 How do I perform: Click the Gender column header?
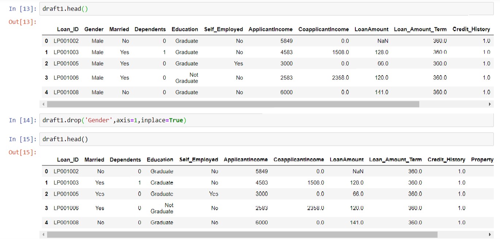95,29
